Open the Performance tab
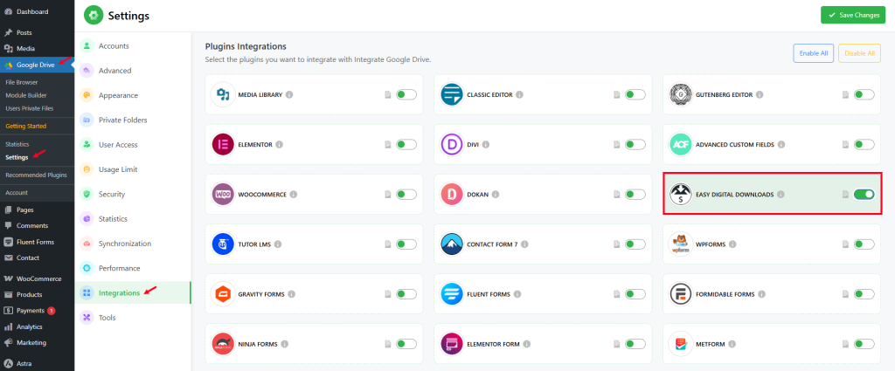This screenshot has height=371, width=895. click(x=133, y=268)
